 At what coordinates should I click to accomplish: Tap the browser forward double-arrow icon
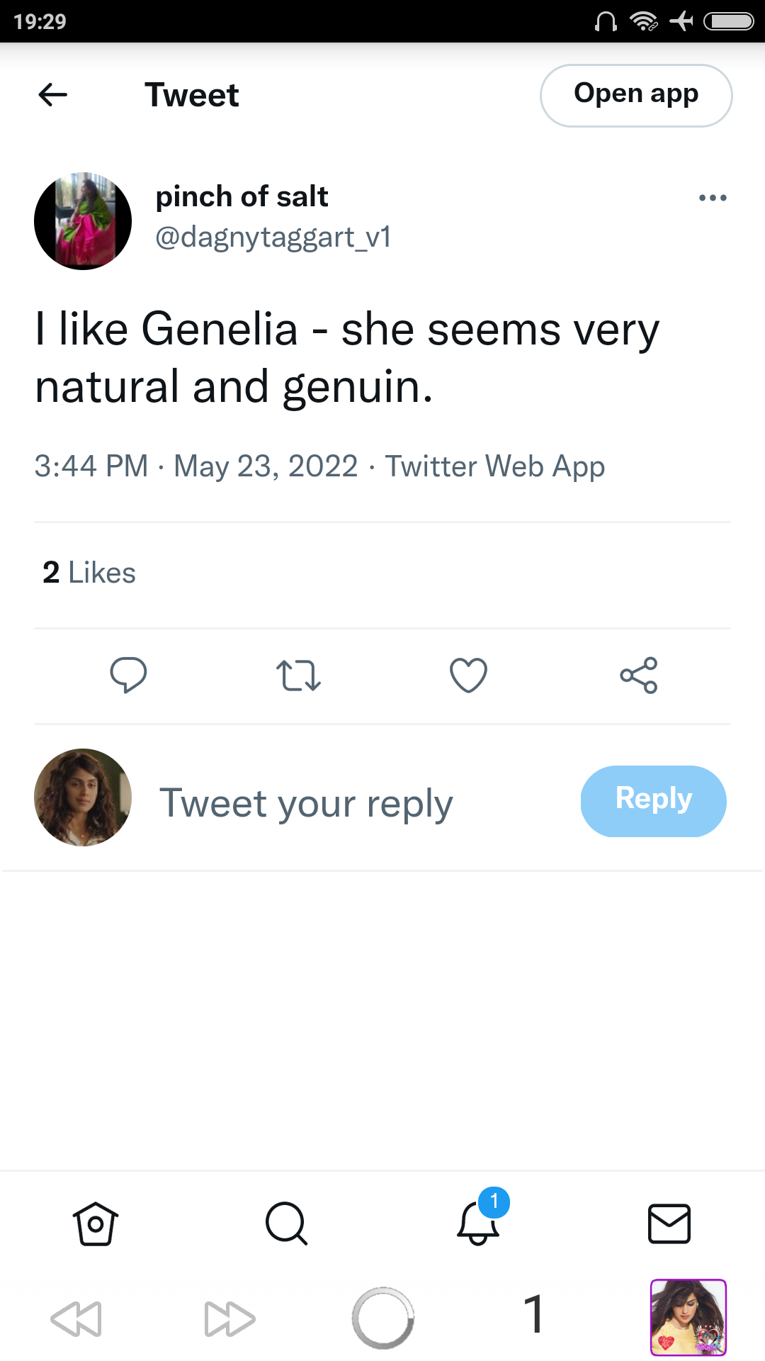229,1318
